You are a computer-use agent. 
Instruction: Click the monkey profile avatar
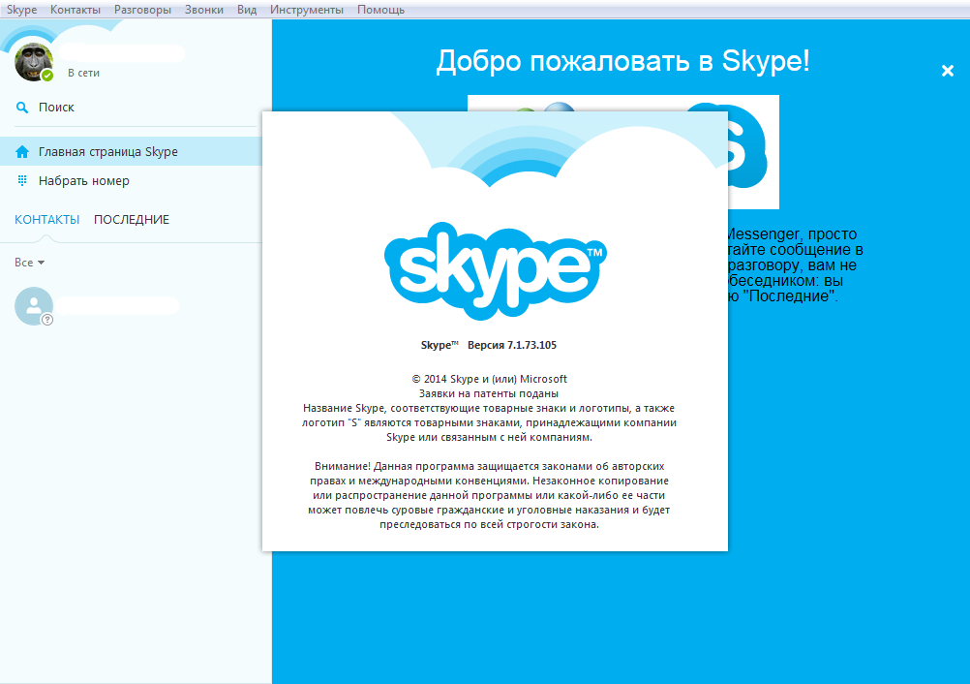(x=34, y=62)
